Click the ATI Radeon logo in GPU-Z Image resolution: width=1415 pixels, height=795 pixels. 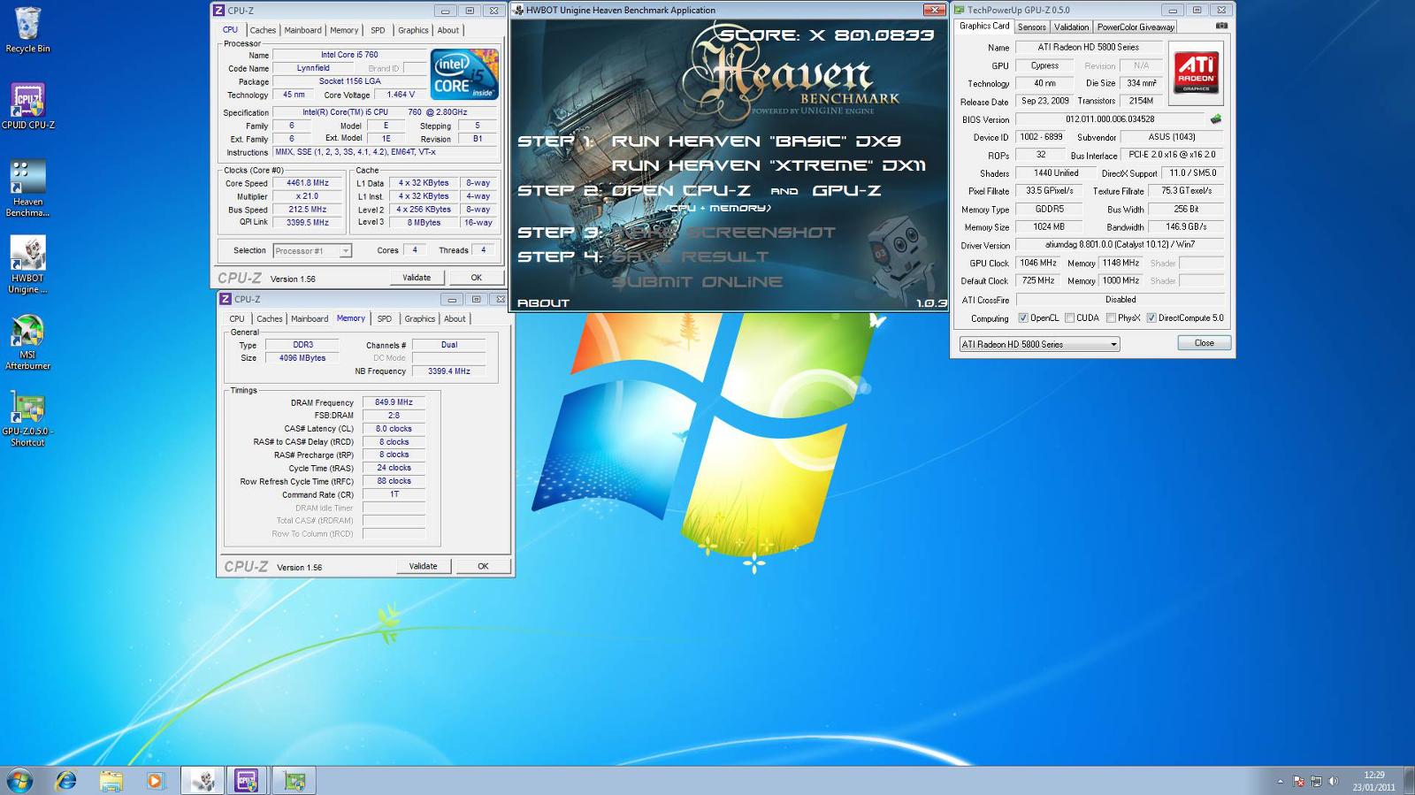tap(1196, 72)
